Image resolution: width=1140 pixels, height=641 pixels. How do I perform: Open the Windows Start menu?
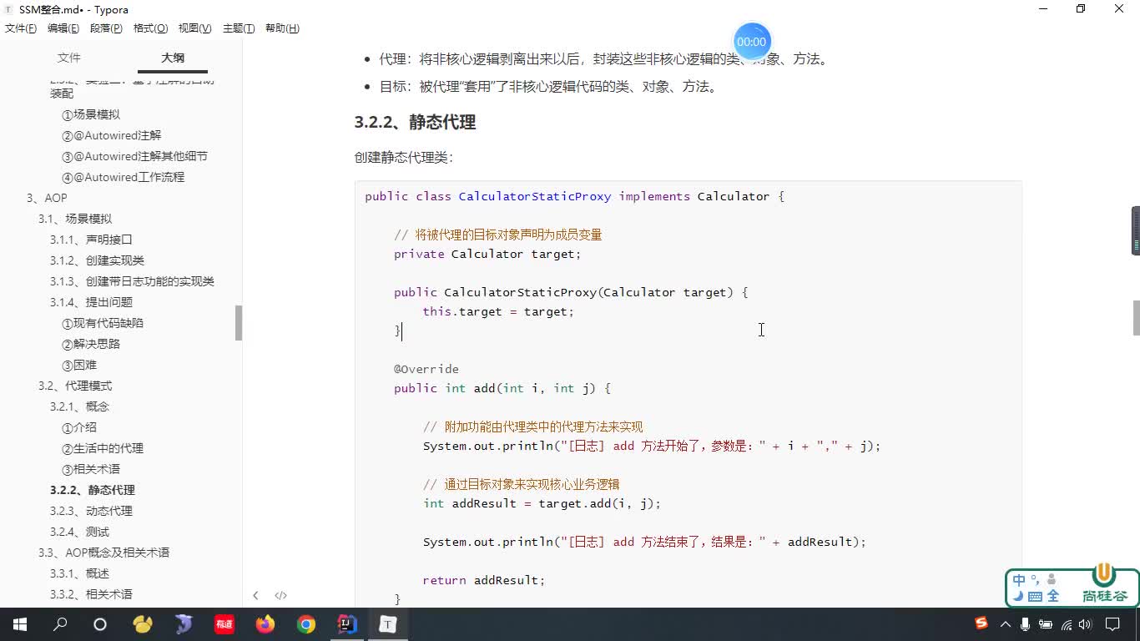tap(20, 624)
